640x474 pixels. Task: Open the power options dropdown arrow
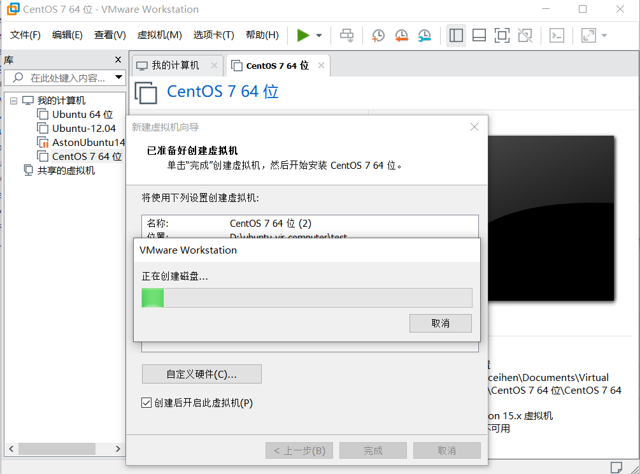tap(319, 36)
